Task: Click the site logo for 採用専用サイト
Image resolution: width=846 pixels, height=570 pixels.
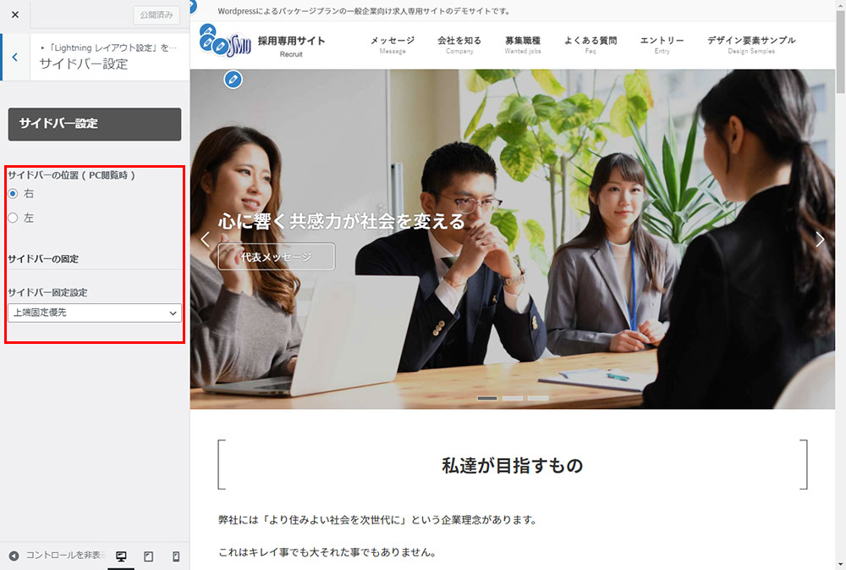Action: pyautogui.click(x=262, y=44)
